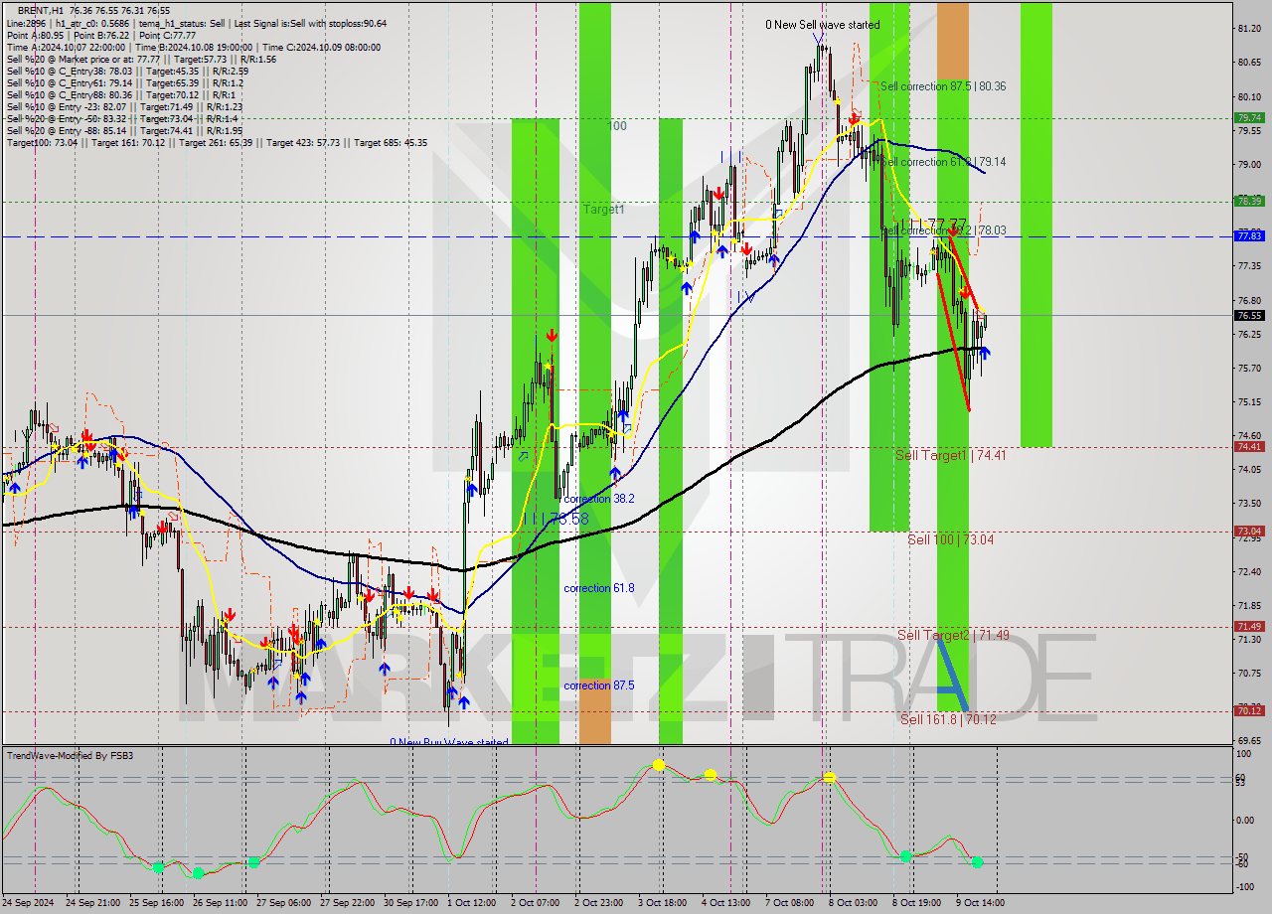Click the '0 New Buy Wave started' label
This screenshot has height=914, width=1272.
click(448, 742)
